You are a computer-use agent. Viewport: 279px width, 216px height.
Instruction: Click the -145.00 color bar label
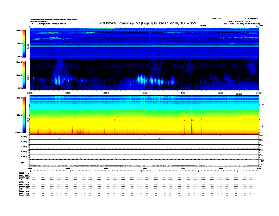[18, 115]
